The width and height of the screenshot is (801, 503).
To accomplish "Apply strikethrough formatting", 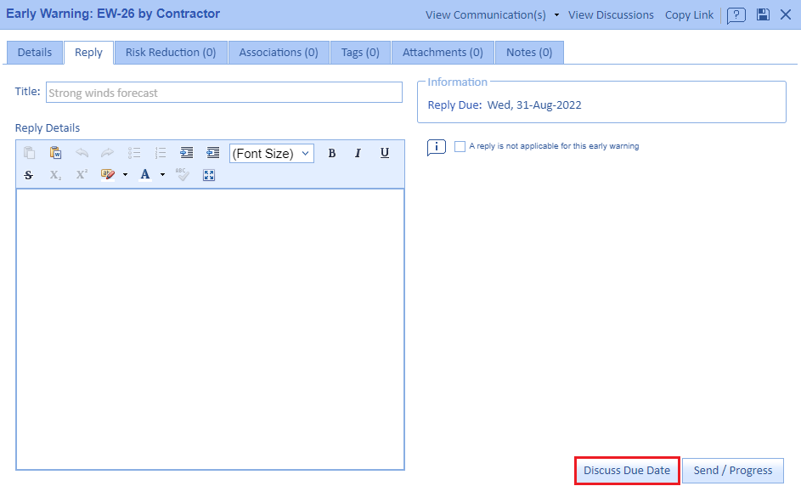I will pos(29,175).
